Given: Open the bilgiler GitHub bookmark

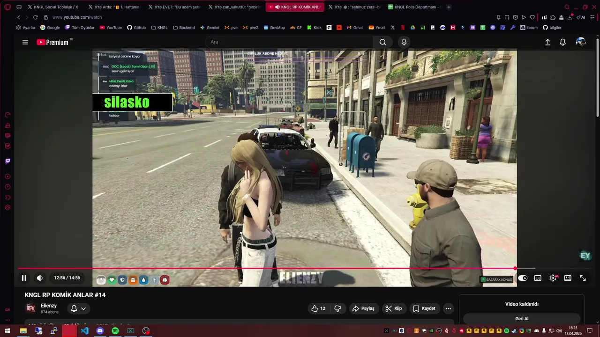Looking at the screenshot, I should 552,28.
